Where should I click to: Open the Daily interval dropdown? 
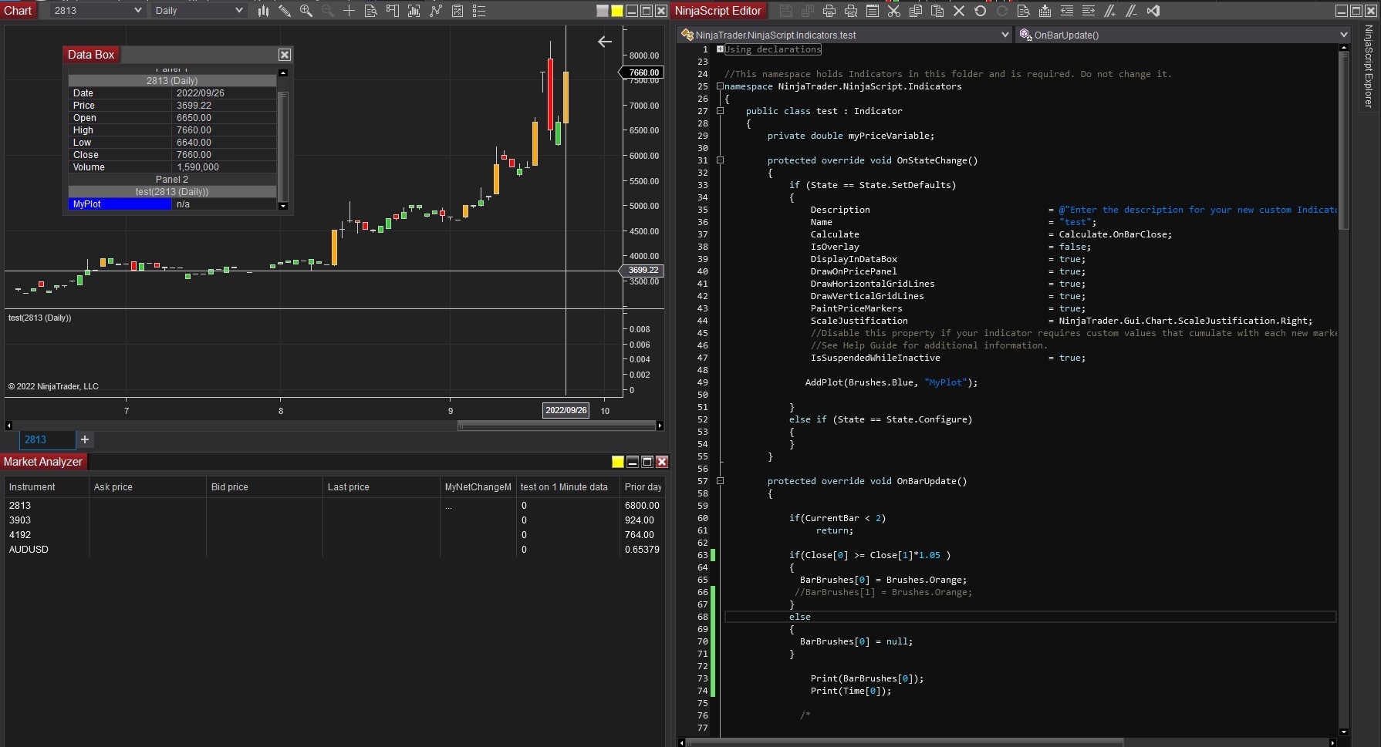point(238,11)
